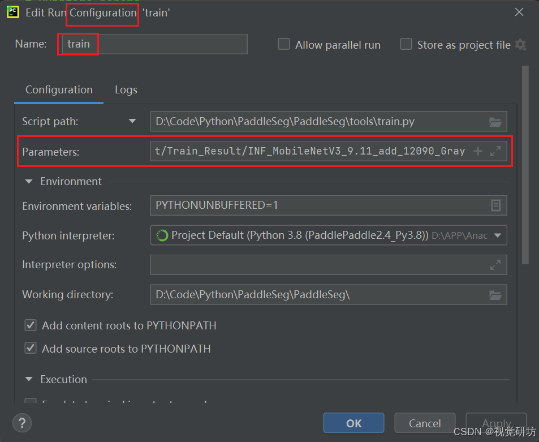Uncheck Add content roots to PYTHONPATH
Screen dimensions: 539x442
[x=30, y=325]
